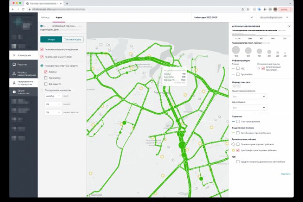Image resolution: width=303 pixels, height=202 pixels.
Task: Click the first Маршрутная сеть icon button
Action: pyautogui.click(x=234, y=86)
